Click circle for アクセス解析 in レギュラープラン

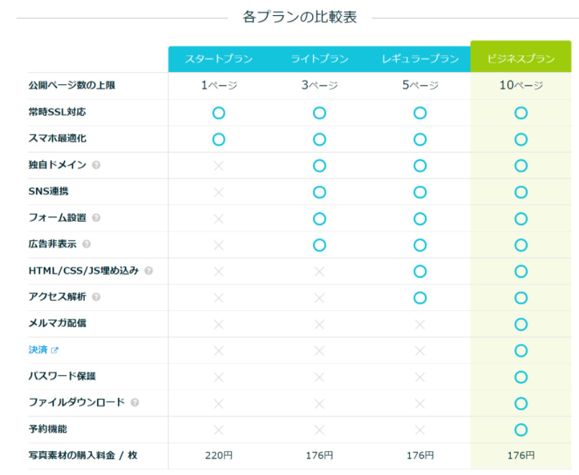[420, 297]
